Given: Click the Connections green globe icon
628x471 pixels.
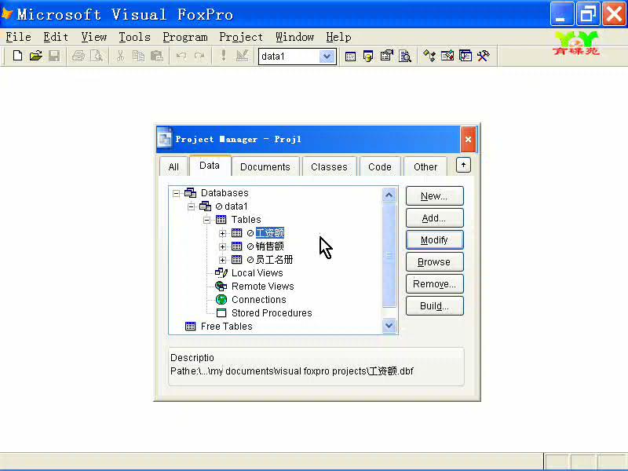Looking at the screenshot, I should (x=221, y=300).
